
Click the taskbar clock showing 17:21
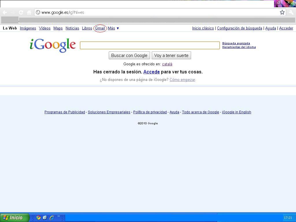click(x=288, y=218)
